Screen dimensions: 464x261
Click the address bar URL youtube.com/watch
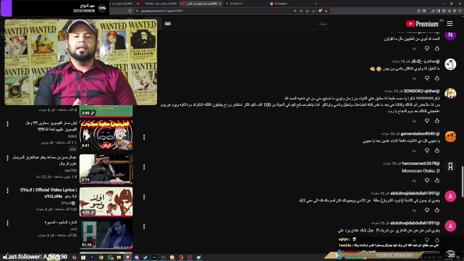(x=162, y=11)
